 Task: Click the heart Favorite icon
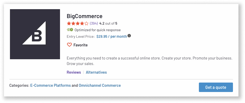69,45
